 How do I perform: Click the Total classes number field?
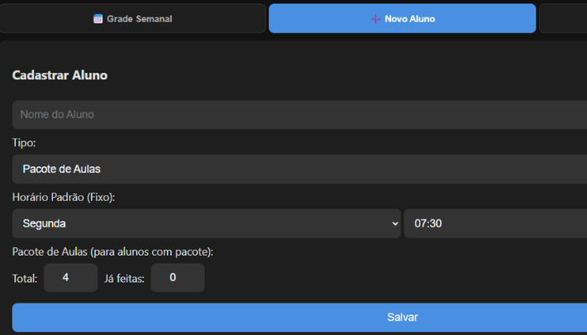pos(70,278)
